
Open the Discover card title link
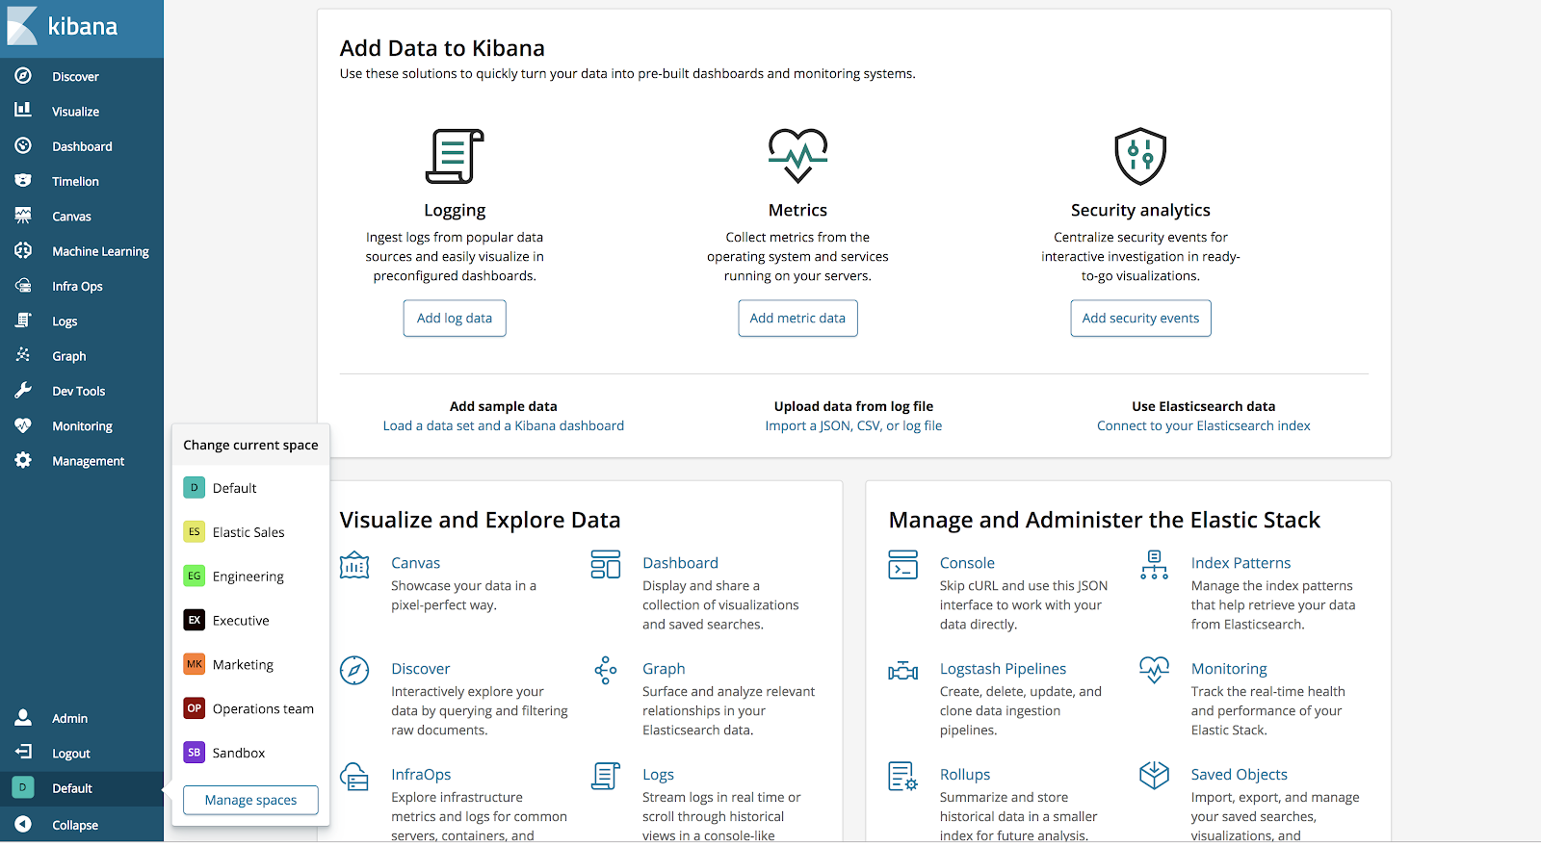coord(420,669)
